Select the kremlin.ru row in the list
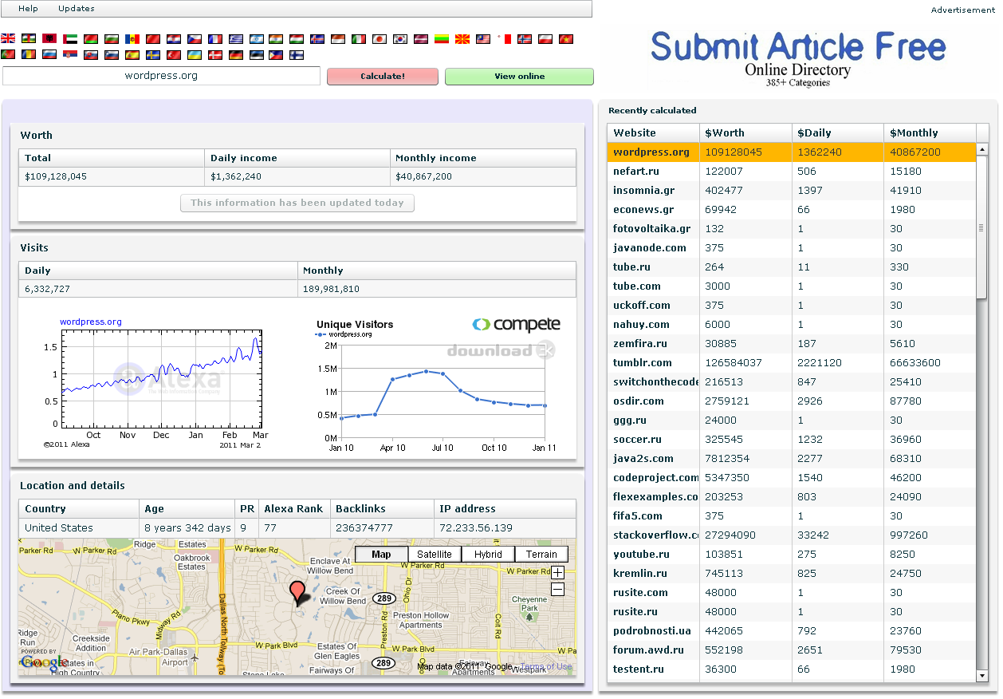 click(792, 574)
